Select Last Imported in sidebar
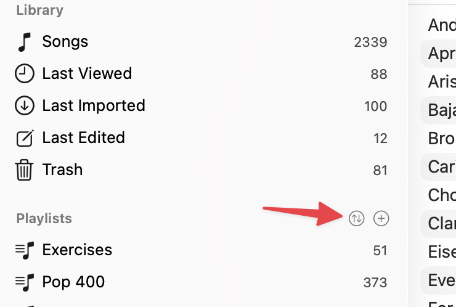This screenshot has height=307, width=456. pyautogui.click(x=94, y=106)
